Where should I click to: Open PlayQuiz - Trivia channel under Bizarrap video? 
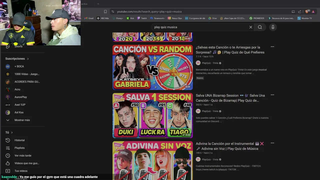pos(210,111)
